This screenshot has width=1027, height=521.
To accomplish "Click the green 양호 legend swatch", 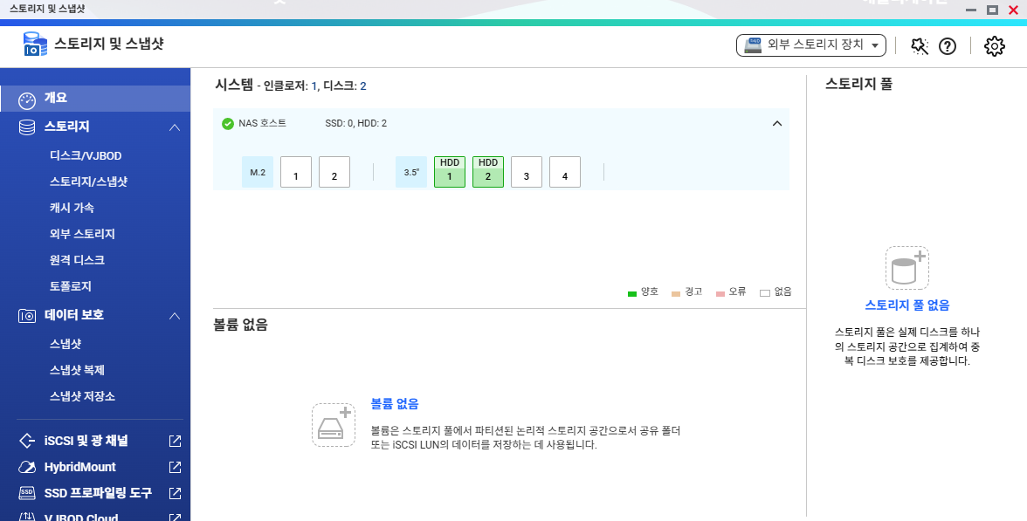I will point(632,294).
